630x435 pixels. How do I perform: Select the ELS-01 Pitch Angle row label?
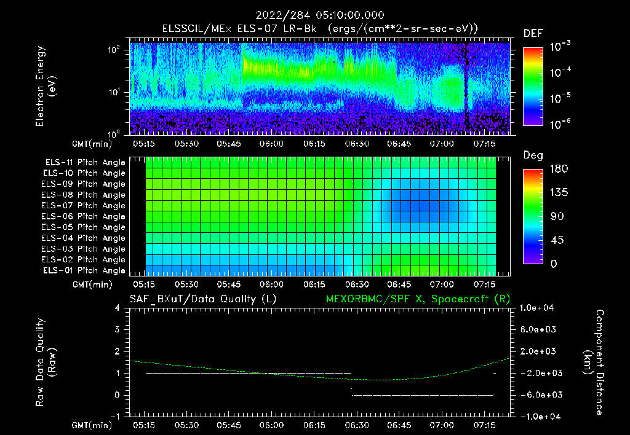click(x=84, y=271)
